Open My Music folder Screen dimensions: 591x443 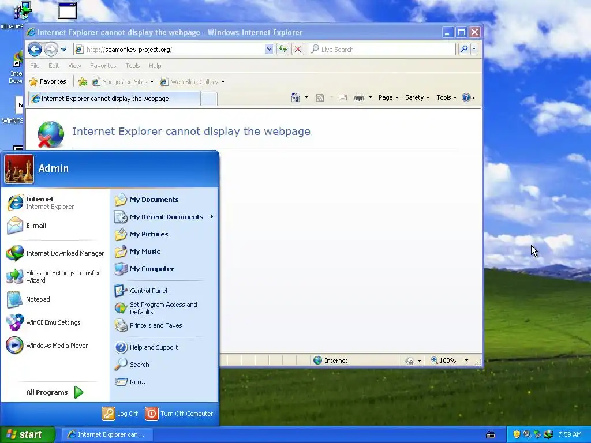tap(164, 251)
